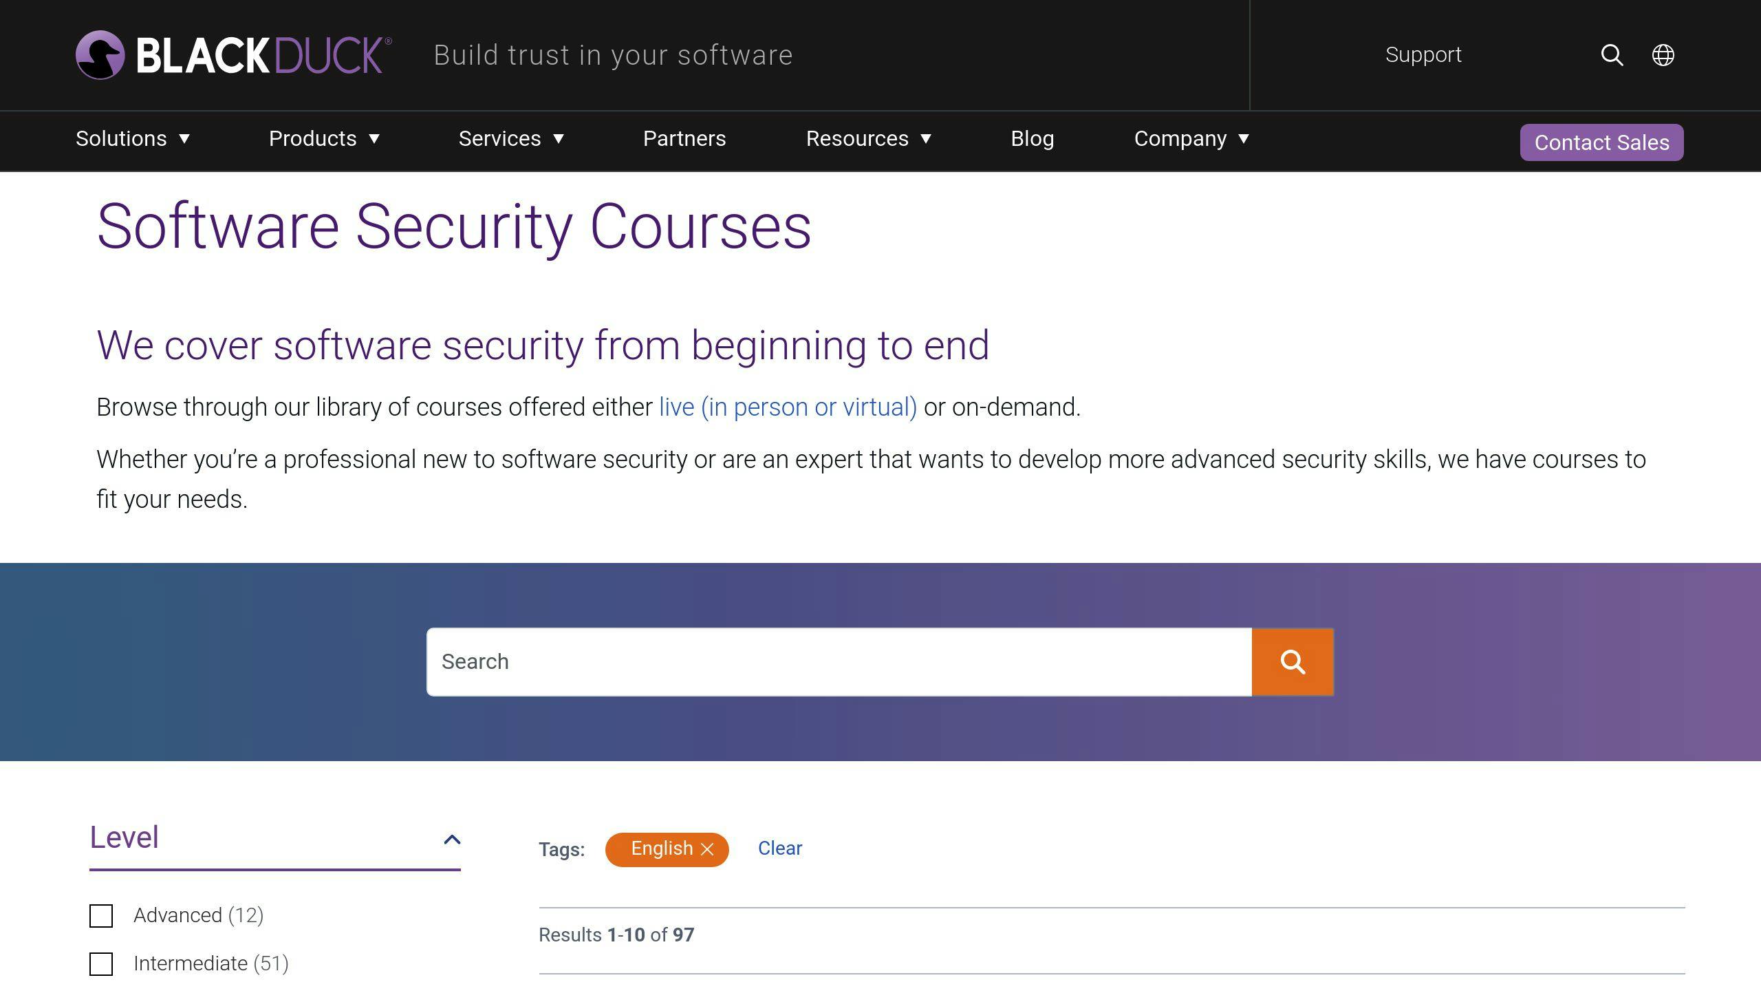
Task: Expand the Solutions menu
Action: point(133,138)
